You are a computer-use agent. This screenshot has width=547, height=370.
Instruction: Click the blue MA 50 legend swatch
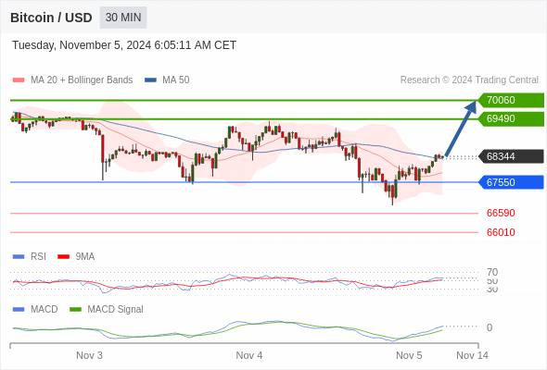pos(150,80)
